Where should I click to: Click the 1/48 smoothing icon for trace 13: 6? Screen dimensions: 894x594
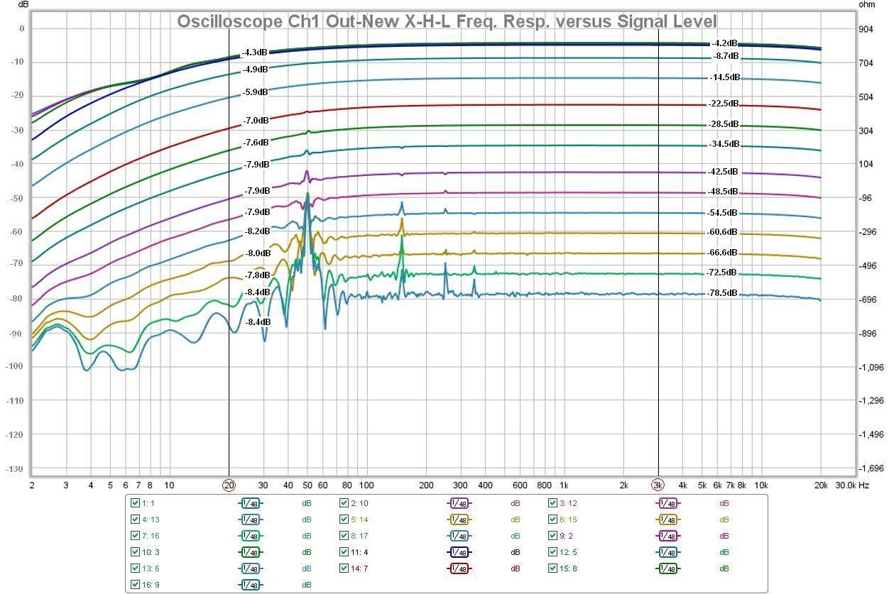pos(250,568)
